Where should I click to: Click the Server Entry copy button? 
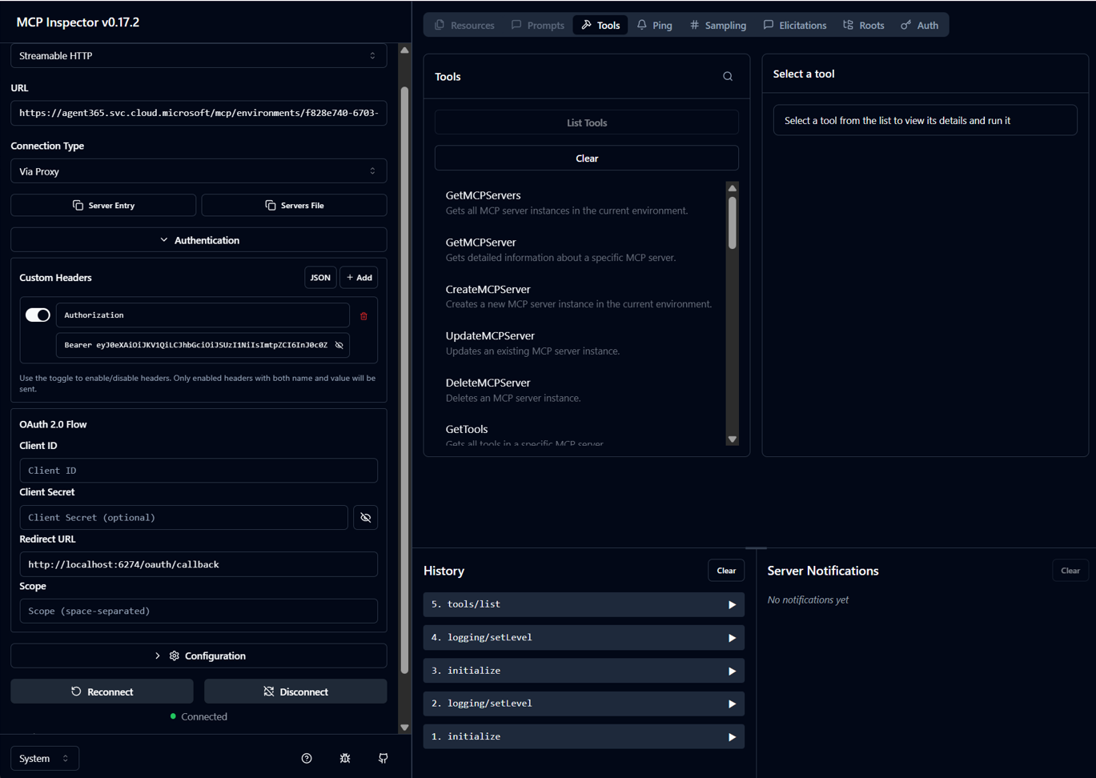click(103, 206)
